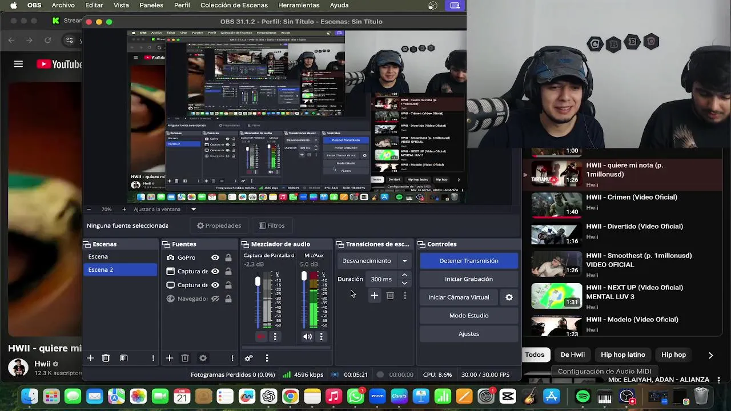The image size is (731, 411).
Task: Open Paneles menu
Action: coord(151,5)
